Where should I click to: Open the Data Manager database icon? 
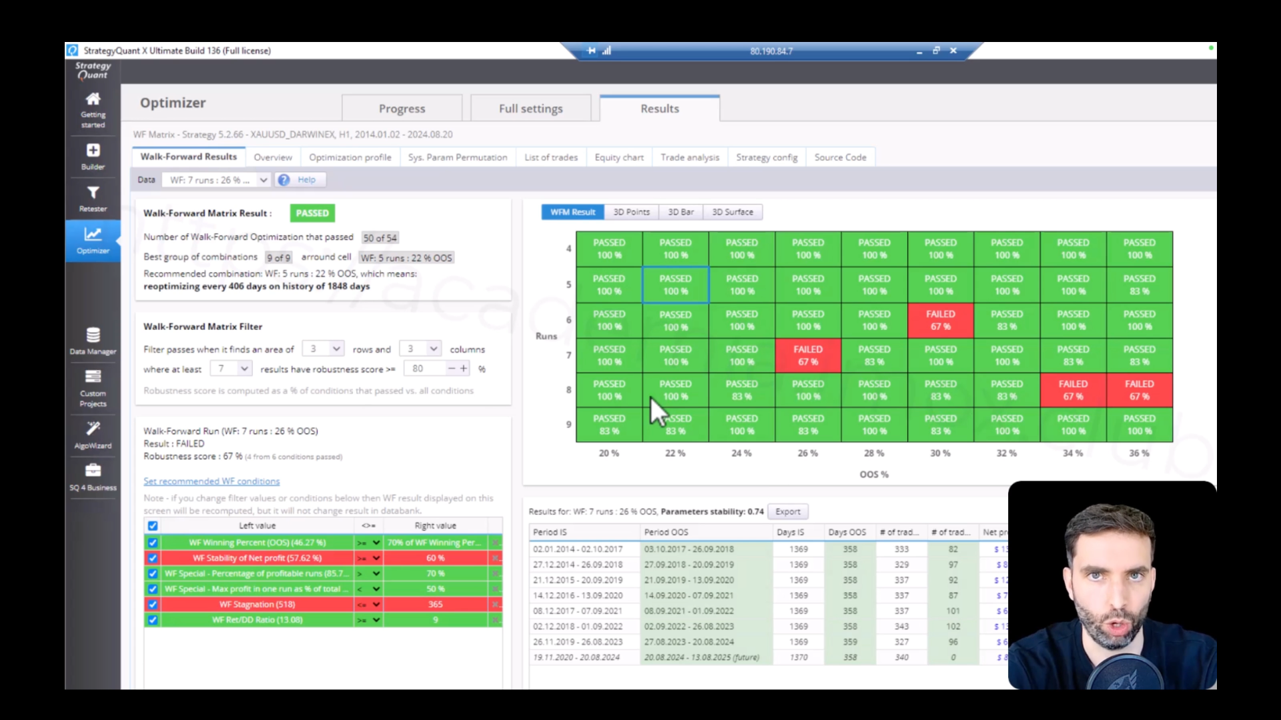point(93,335)
